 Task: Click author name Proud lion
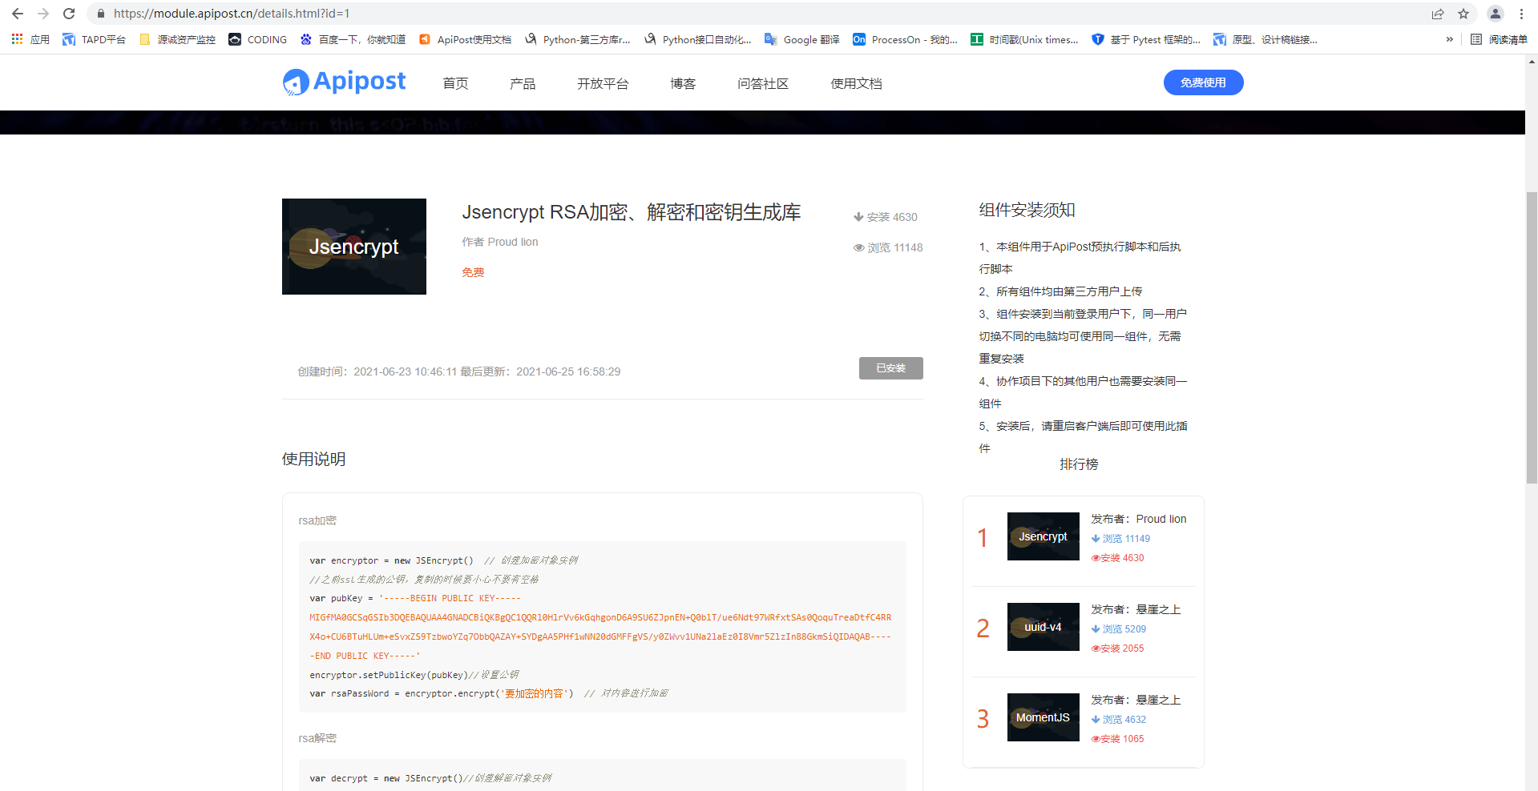click(x=513, y=242)
